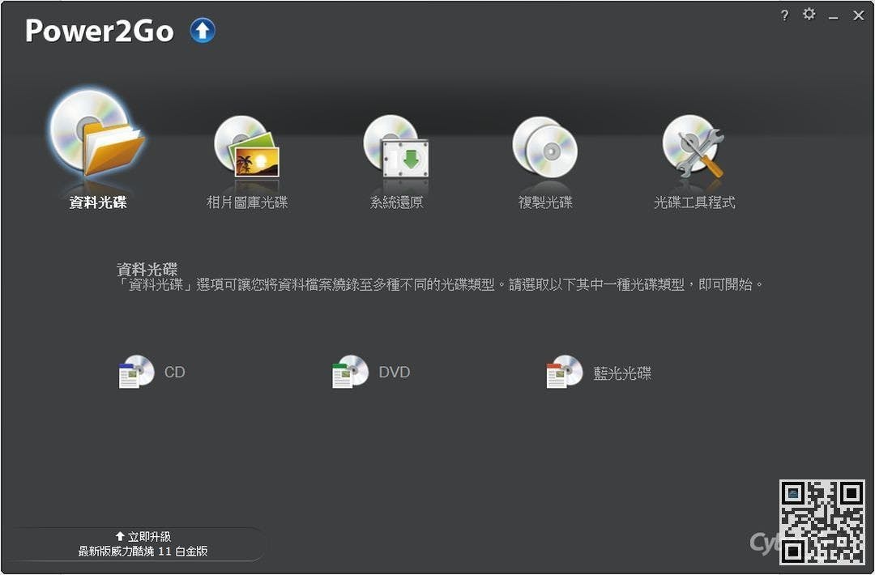Select the DVD data disc icon
Viewport: 875px width, 575px height.
pyautogui.click(x=351, y=372)
